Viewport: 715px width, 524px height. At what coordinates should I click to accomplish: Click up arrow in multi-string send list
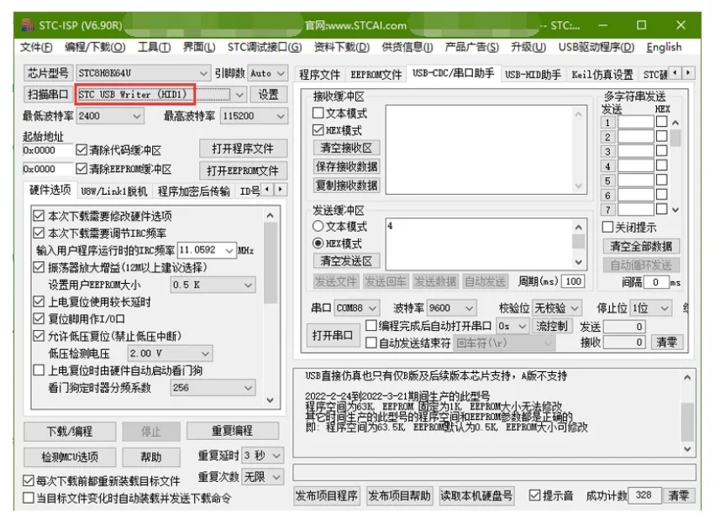click(676, 123)
